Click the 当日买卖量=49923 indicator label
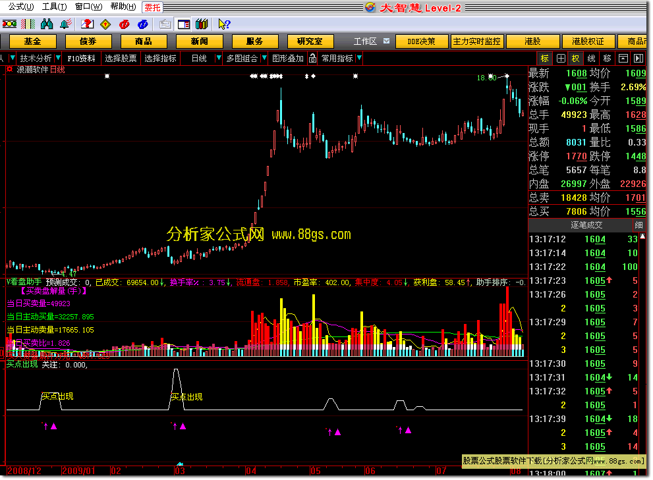Image resolution: width=653 pixels, height=480 pixels. pos(38,304)
